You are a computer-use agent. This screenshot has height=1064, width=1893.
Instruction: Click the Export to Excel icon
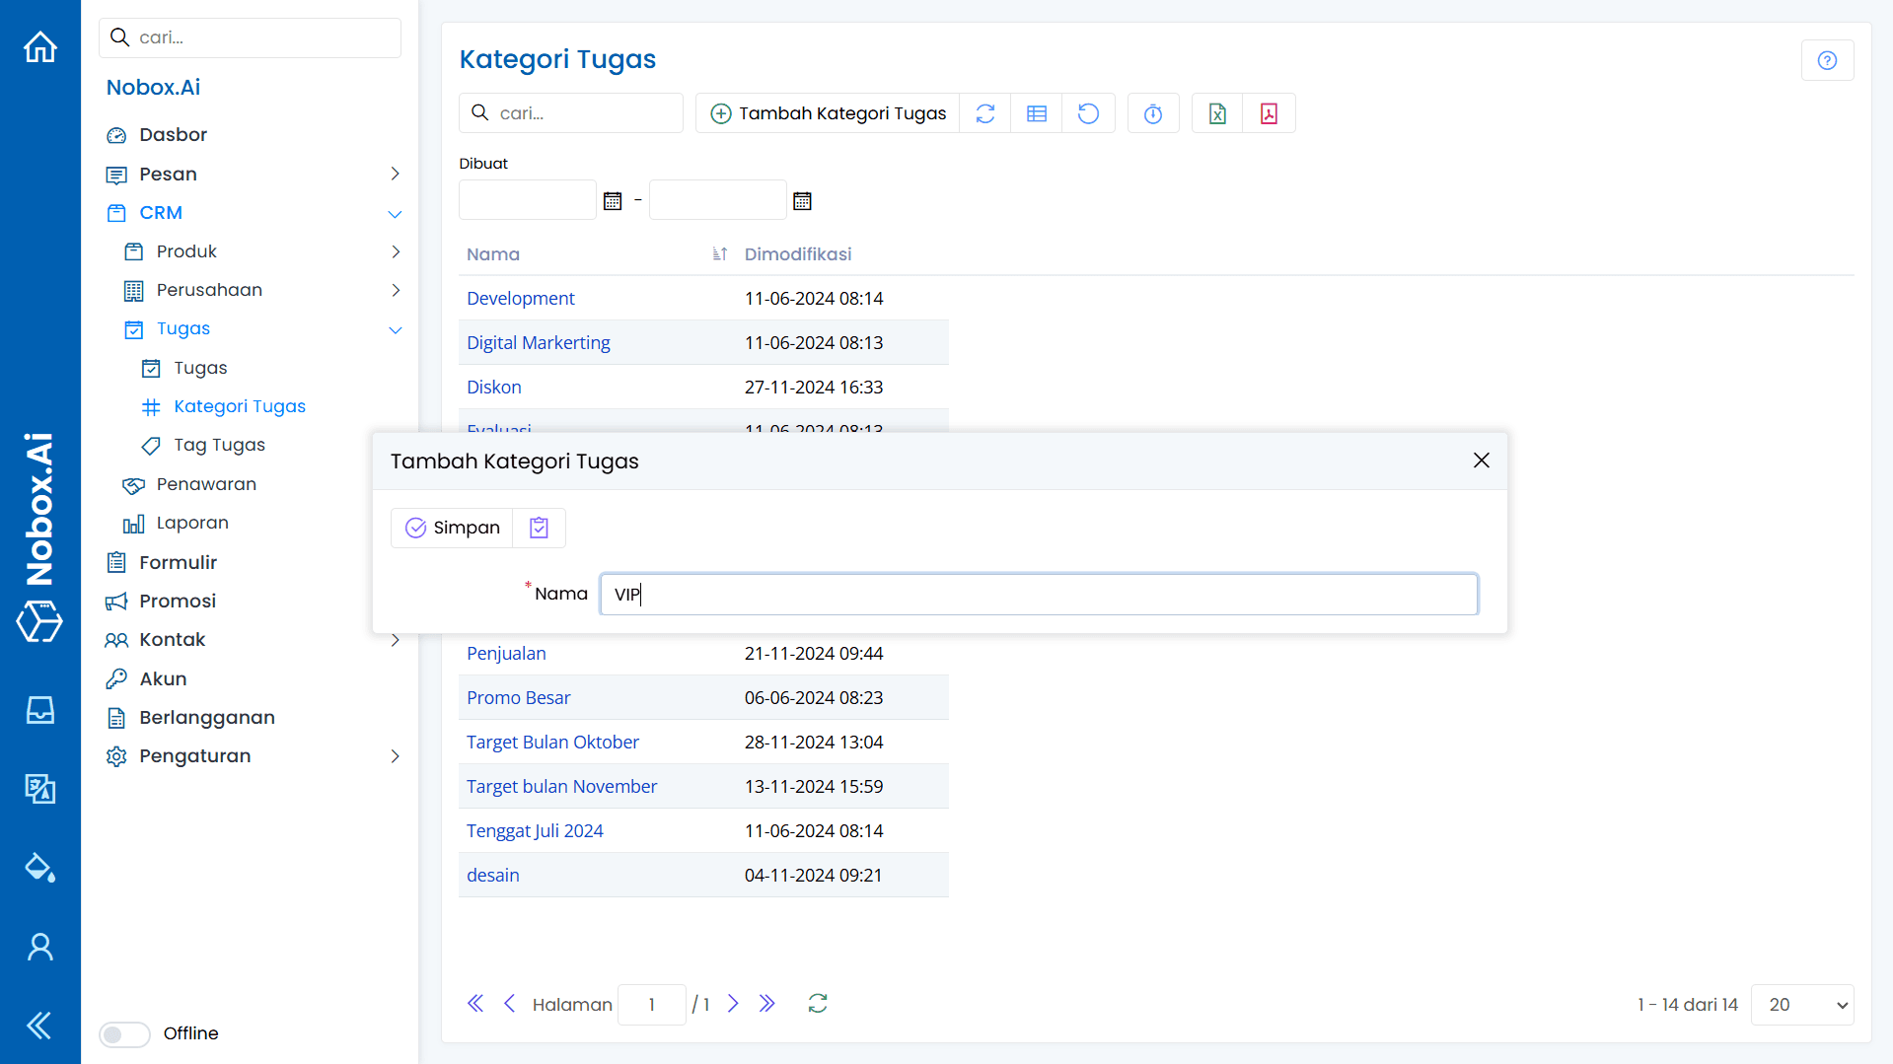click(1217, 113)
